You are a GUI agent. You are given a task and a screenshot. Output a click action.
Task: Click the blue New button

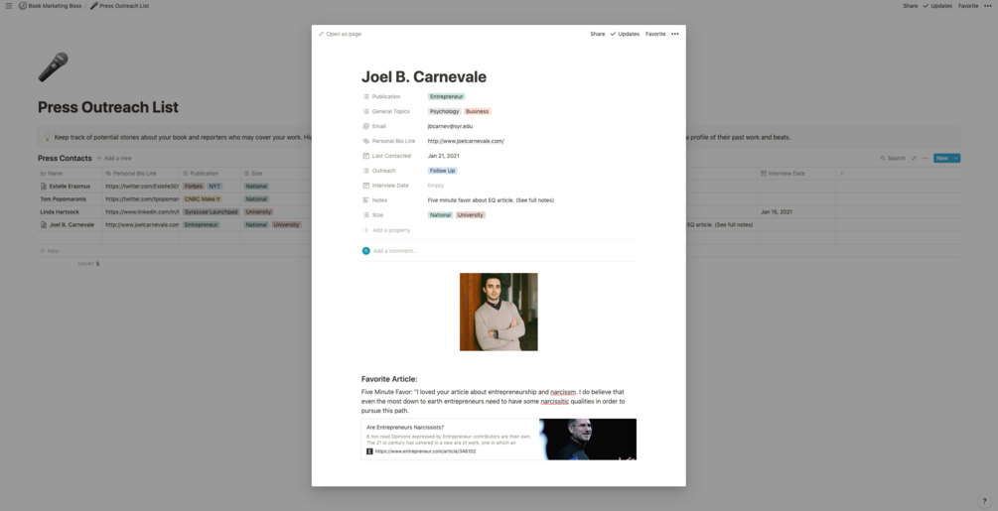tap(942, 158)
